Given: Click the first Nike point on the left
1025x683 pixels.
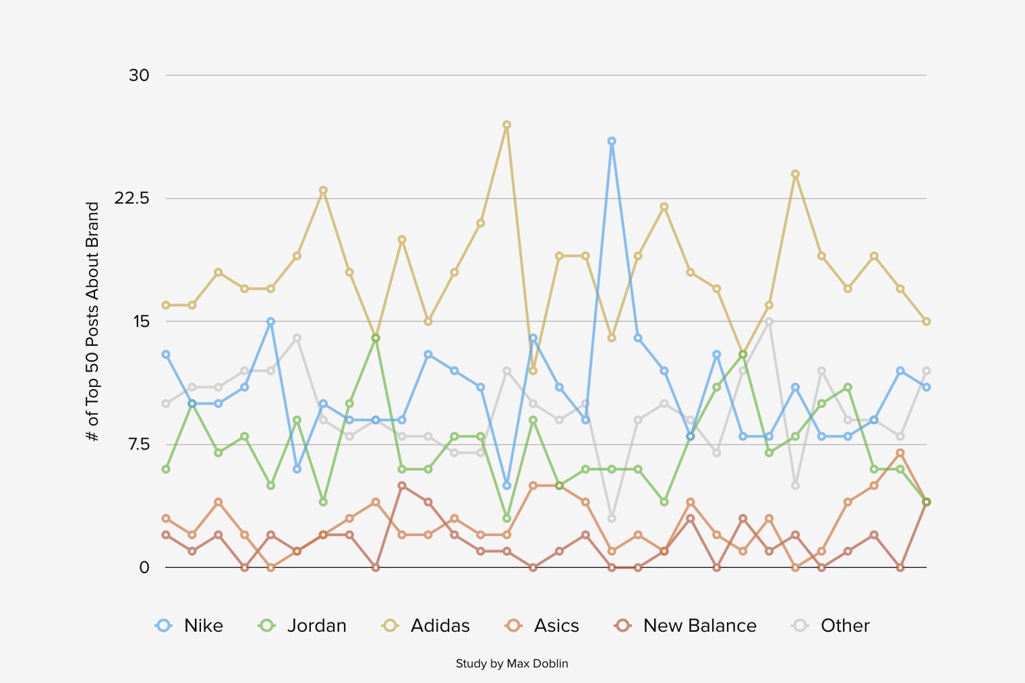Looking at the screenshot, I should 166,354.
